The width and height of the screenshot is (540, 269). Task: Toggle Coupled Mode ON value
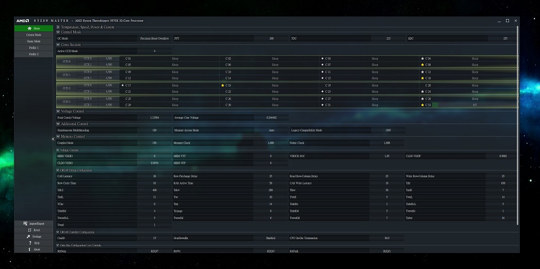pyautogui.click(x=155, y=143)
